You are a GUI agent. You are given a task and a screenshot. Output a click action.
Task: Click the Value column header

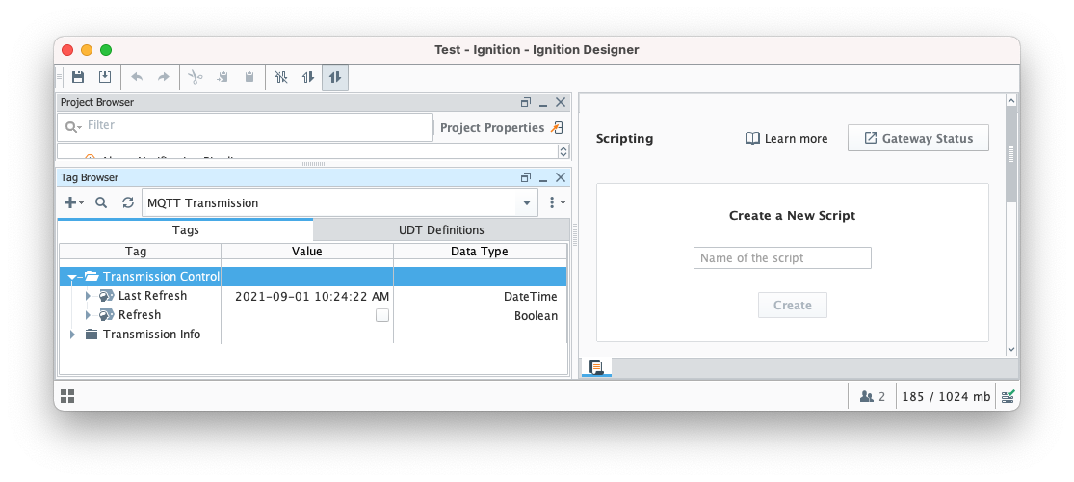click(307, 252)
